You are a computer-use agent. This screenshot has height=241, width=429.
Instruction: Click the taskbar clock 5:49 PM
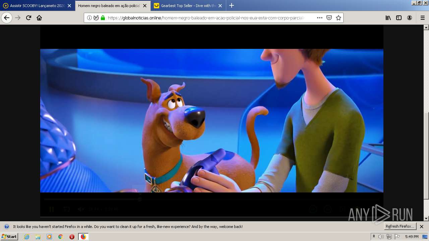(x=412, y=237)
